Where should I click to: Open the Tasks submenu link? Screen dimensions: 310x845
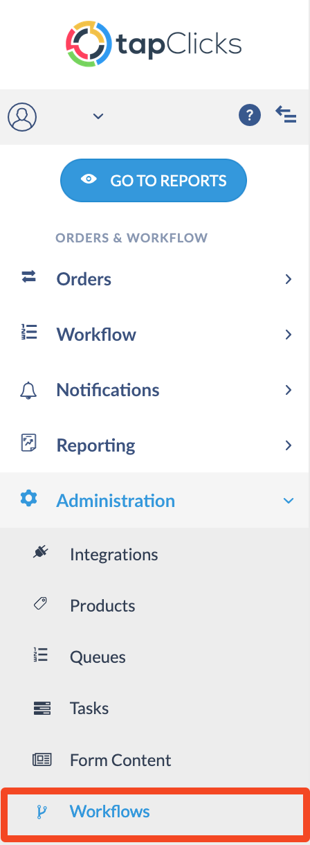[x=89, y=709]
